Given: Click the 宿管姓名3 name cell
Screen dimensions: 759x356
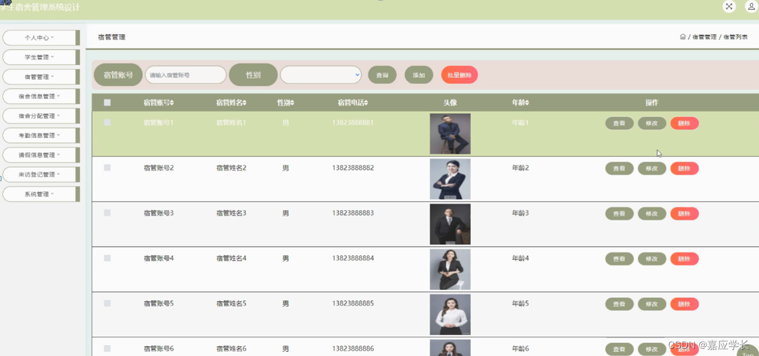Looking at the screenshot, I should pyautogui.click(x=231, y=213).
